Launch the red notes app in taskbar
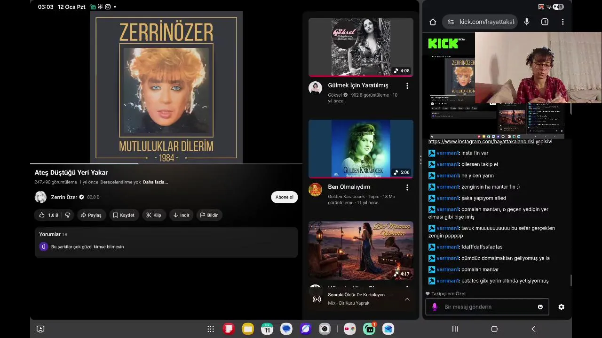Image resolution: width=602 pixels, height=338 pixels. [229, 329]
